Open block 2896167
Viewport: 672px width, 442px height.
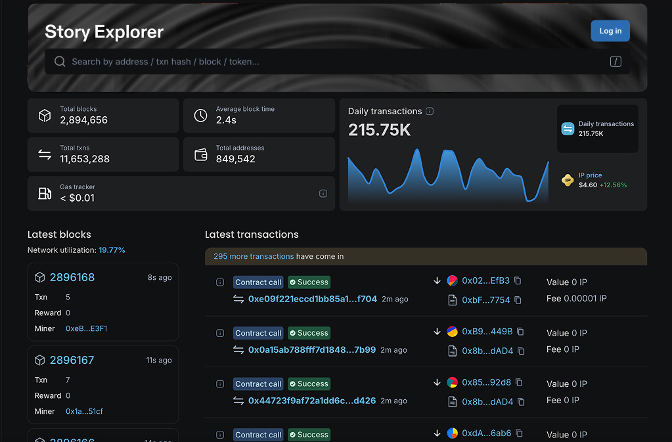tap(72, 360)
